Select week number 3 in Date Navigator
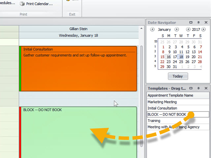This screenshot has width=211, height=158. pos(155,56)
